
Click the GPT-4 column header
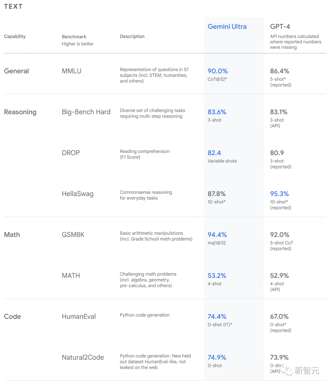pyautogui.click(x=280, y=27)
